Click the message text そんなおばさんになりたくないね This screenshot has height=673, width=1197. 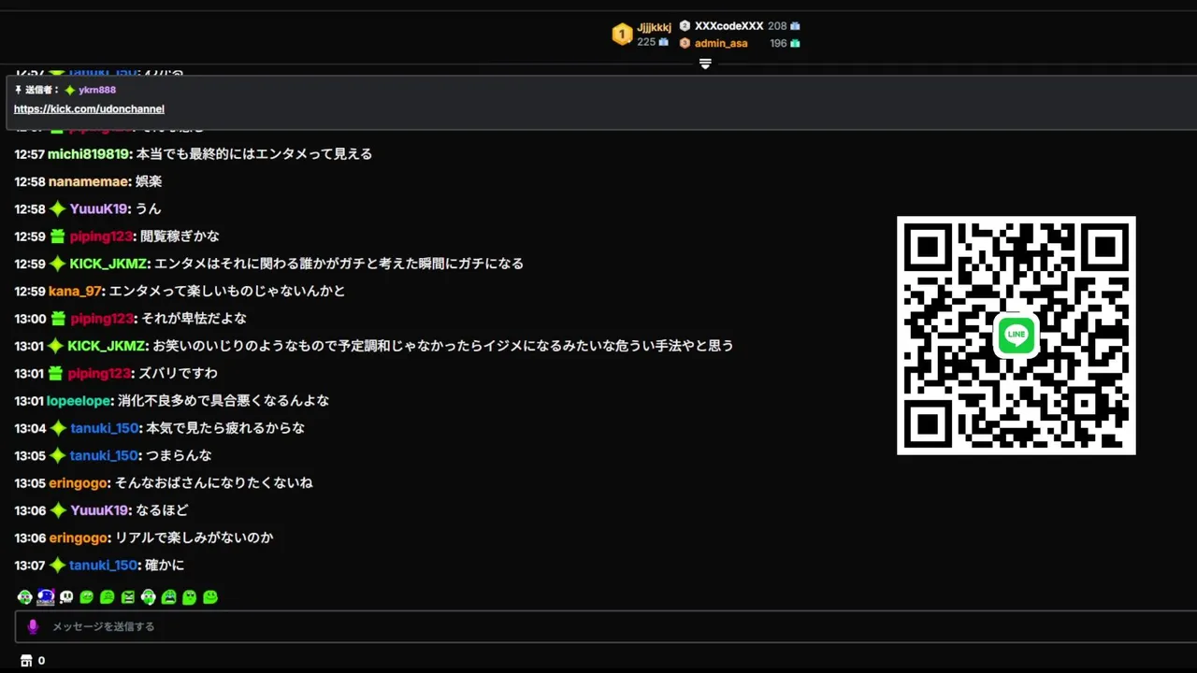pyautogui.click(x=213, y=483)
